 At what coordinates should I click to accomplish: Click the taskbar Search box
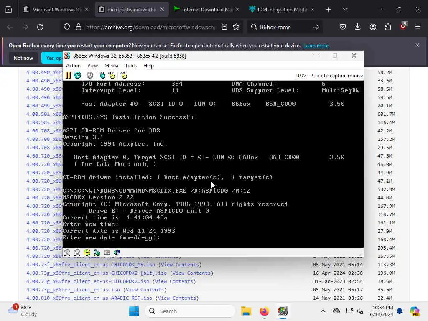pos(190,311)
